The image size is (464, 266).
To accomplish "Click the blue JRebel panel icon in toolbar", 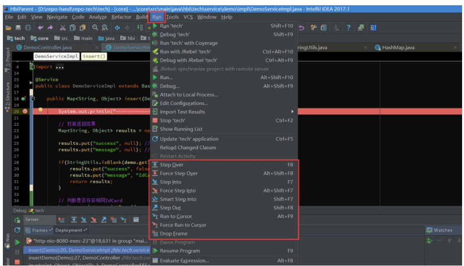I will click(373, 28).
